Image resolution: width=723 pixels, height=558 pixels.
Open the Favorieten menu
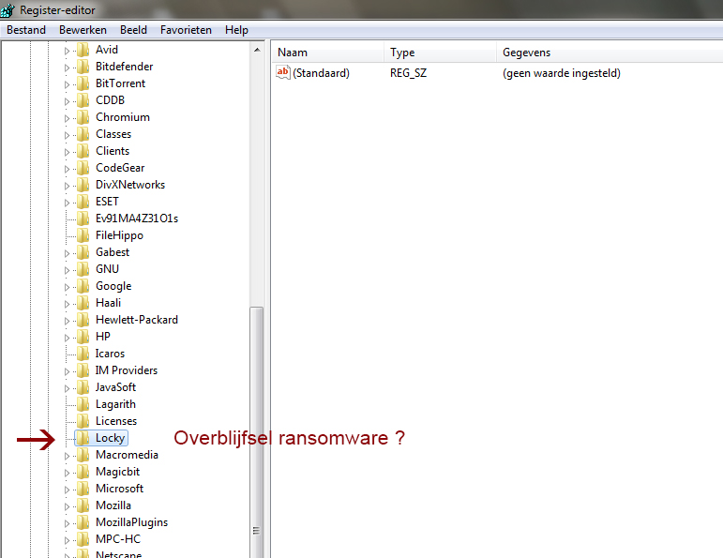tap(187, 30)
